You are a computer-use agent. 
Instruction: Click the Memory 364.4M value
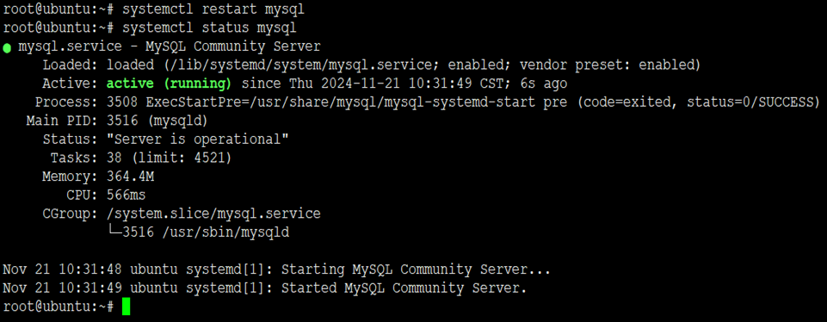[130, 176]
